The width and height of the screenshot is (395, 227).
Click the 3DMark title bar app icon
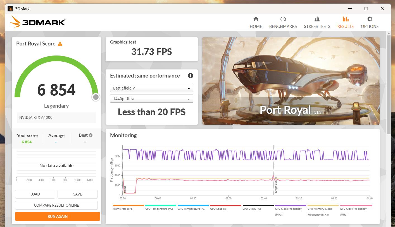pos(10,9)
